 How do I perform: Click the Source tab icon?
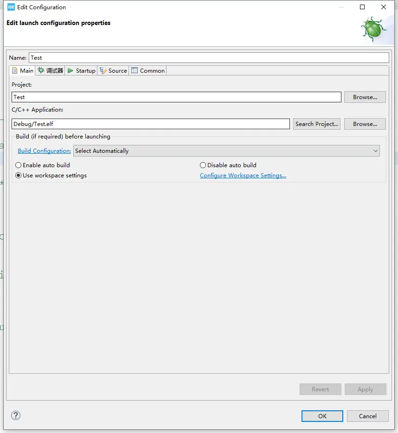[x=103, y=71]
